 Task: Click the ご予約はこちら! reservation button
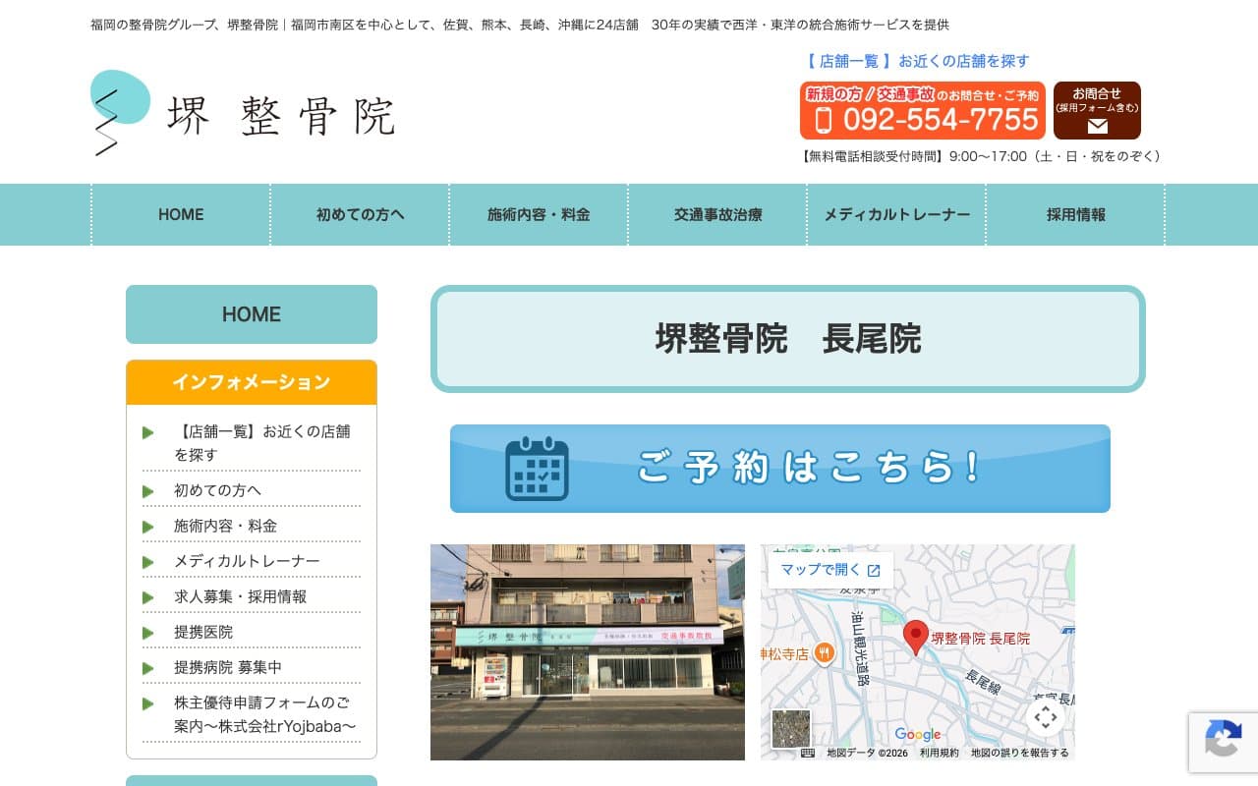click(x=779, y=469)
